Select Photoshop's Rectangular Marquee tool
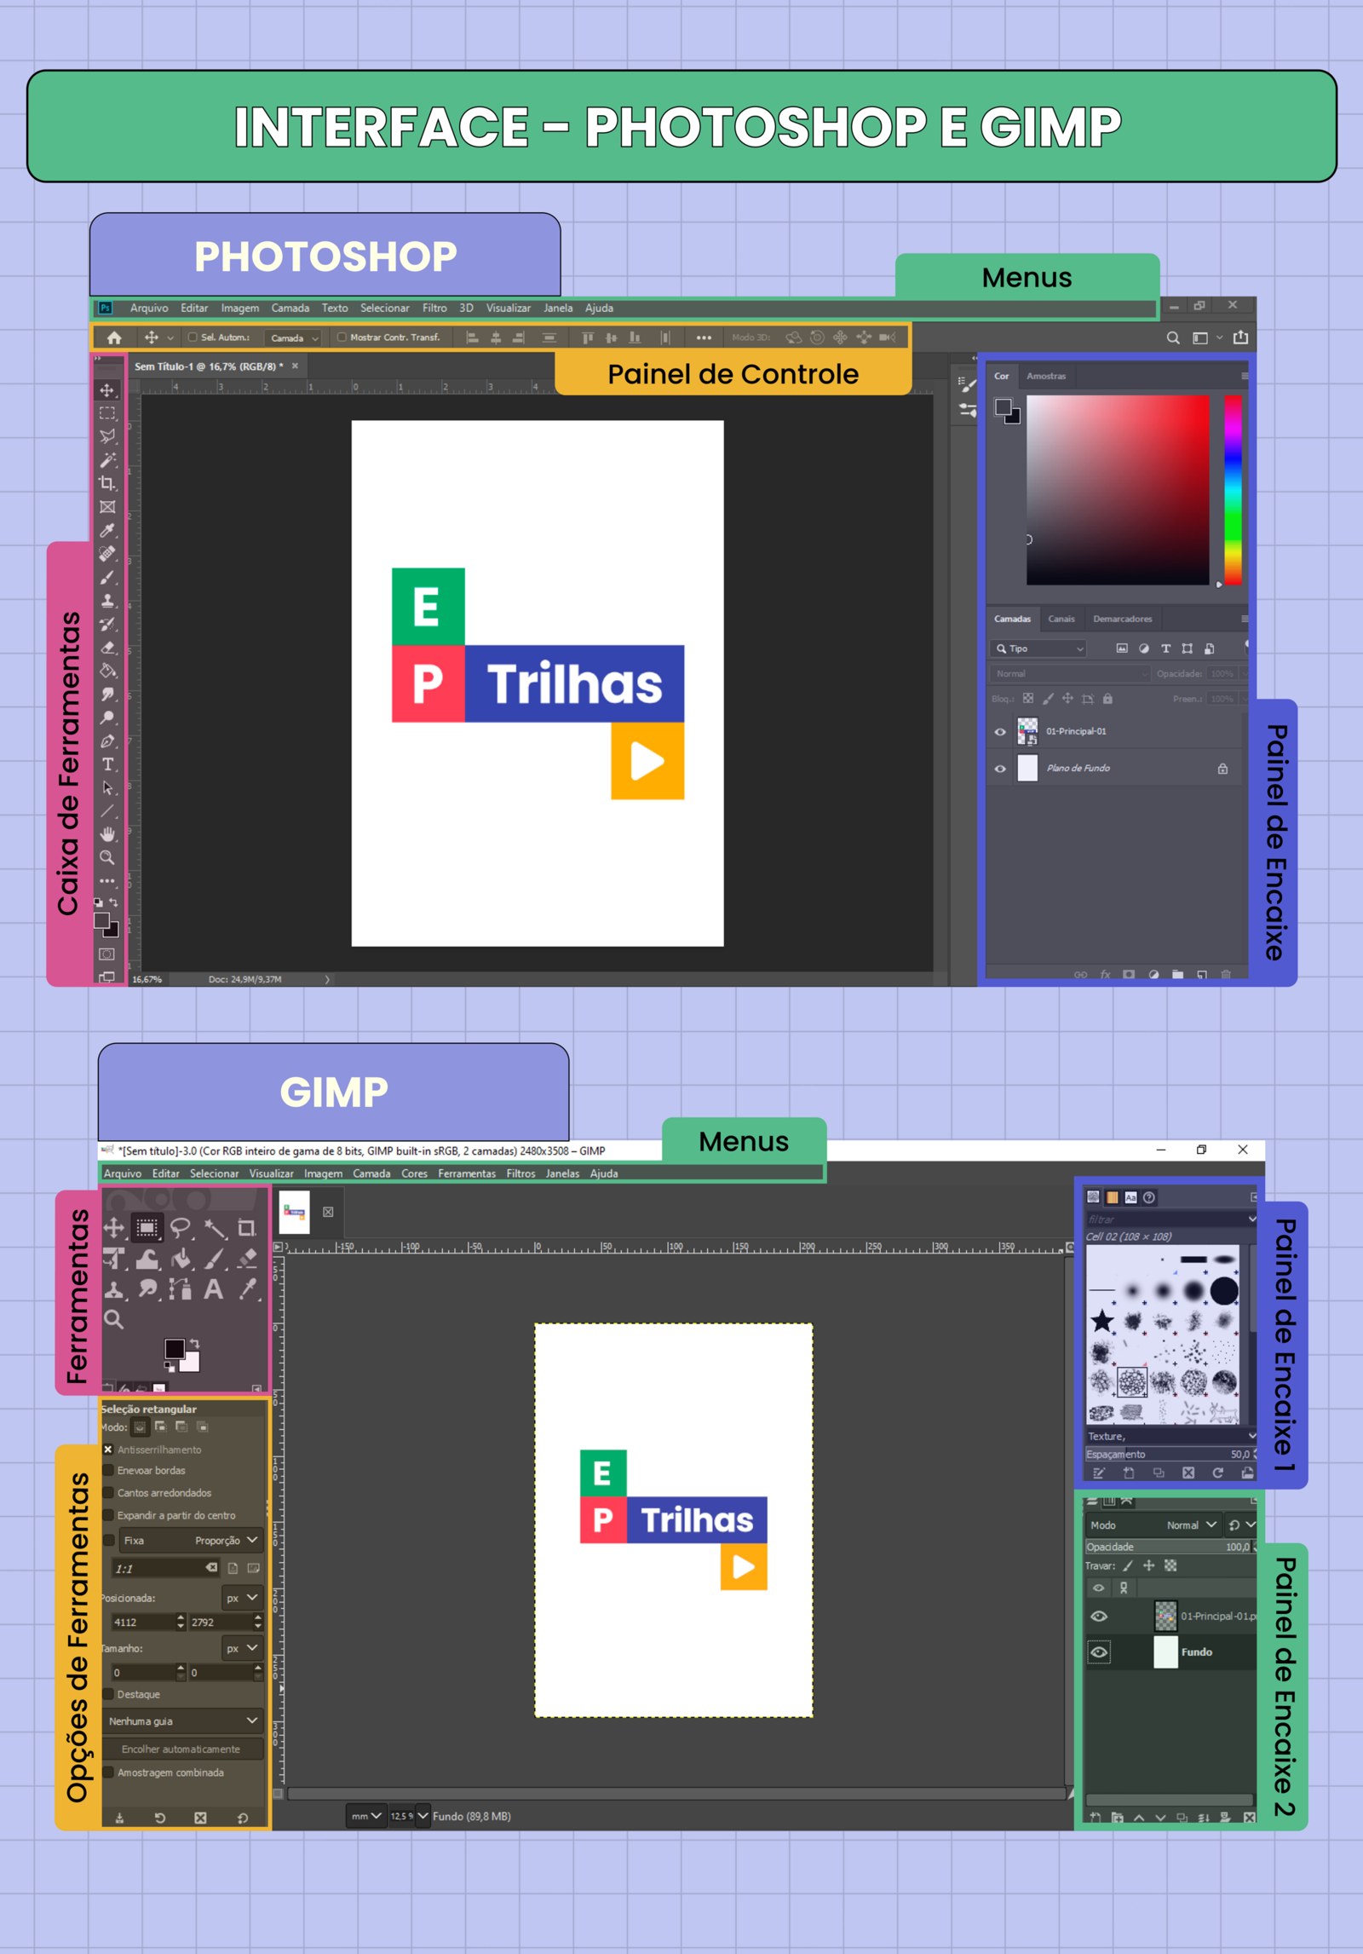Screen dimensions: 1363x1954 point(107,413)
